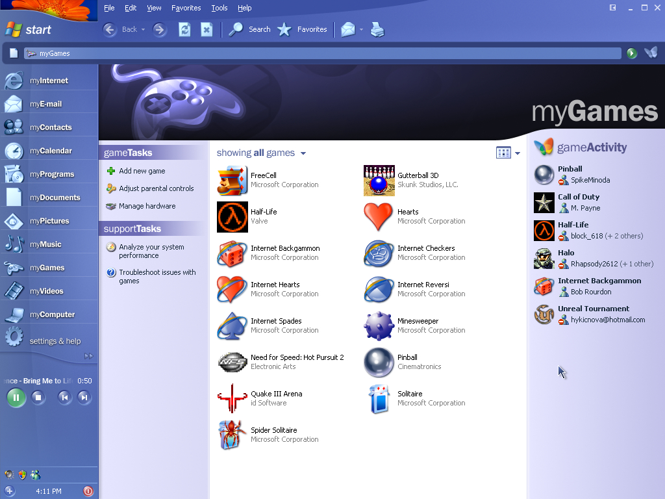Open the view mode dropdown arrow
Image resolution: width=665 pixels, height=499 pixels.
(518, 153)
